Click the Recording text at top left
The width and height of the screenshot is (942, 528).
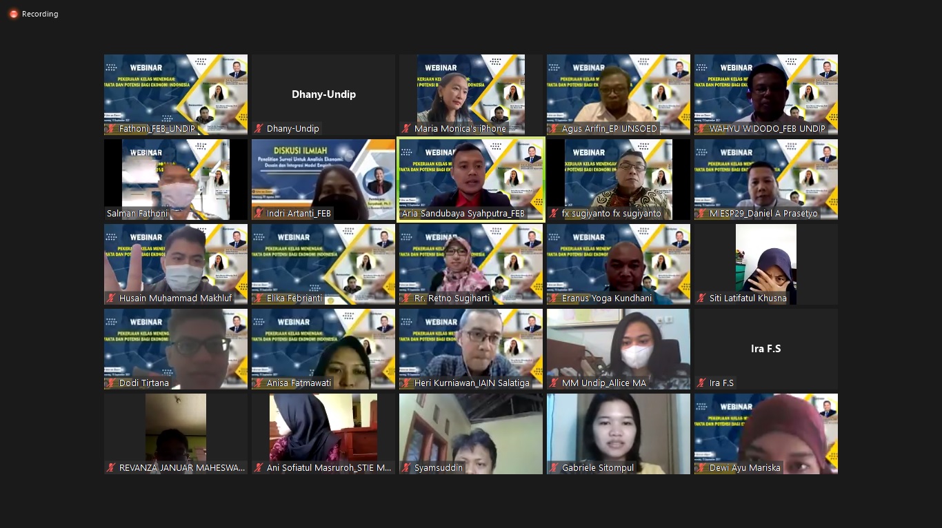pos(40,14)
